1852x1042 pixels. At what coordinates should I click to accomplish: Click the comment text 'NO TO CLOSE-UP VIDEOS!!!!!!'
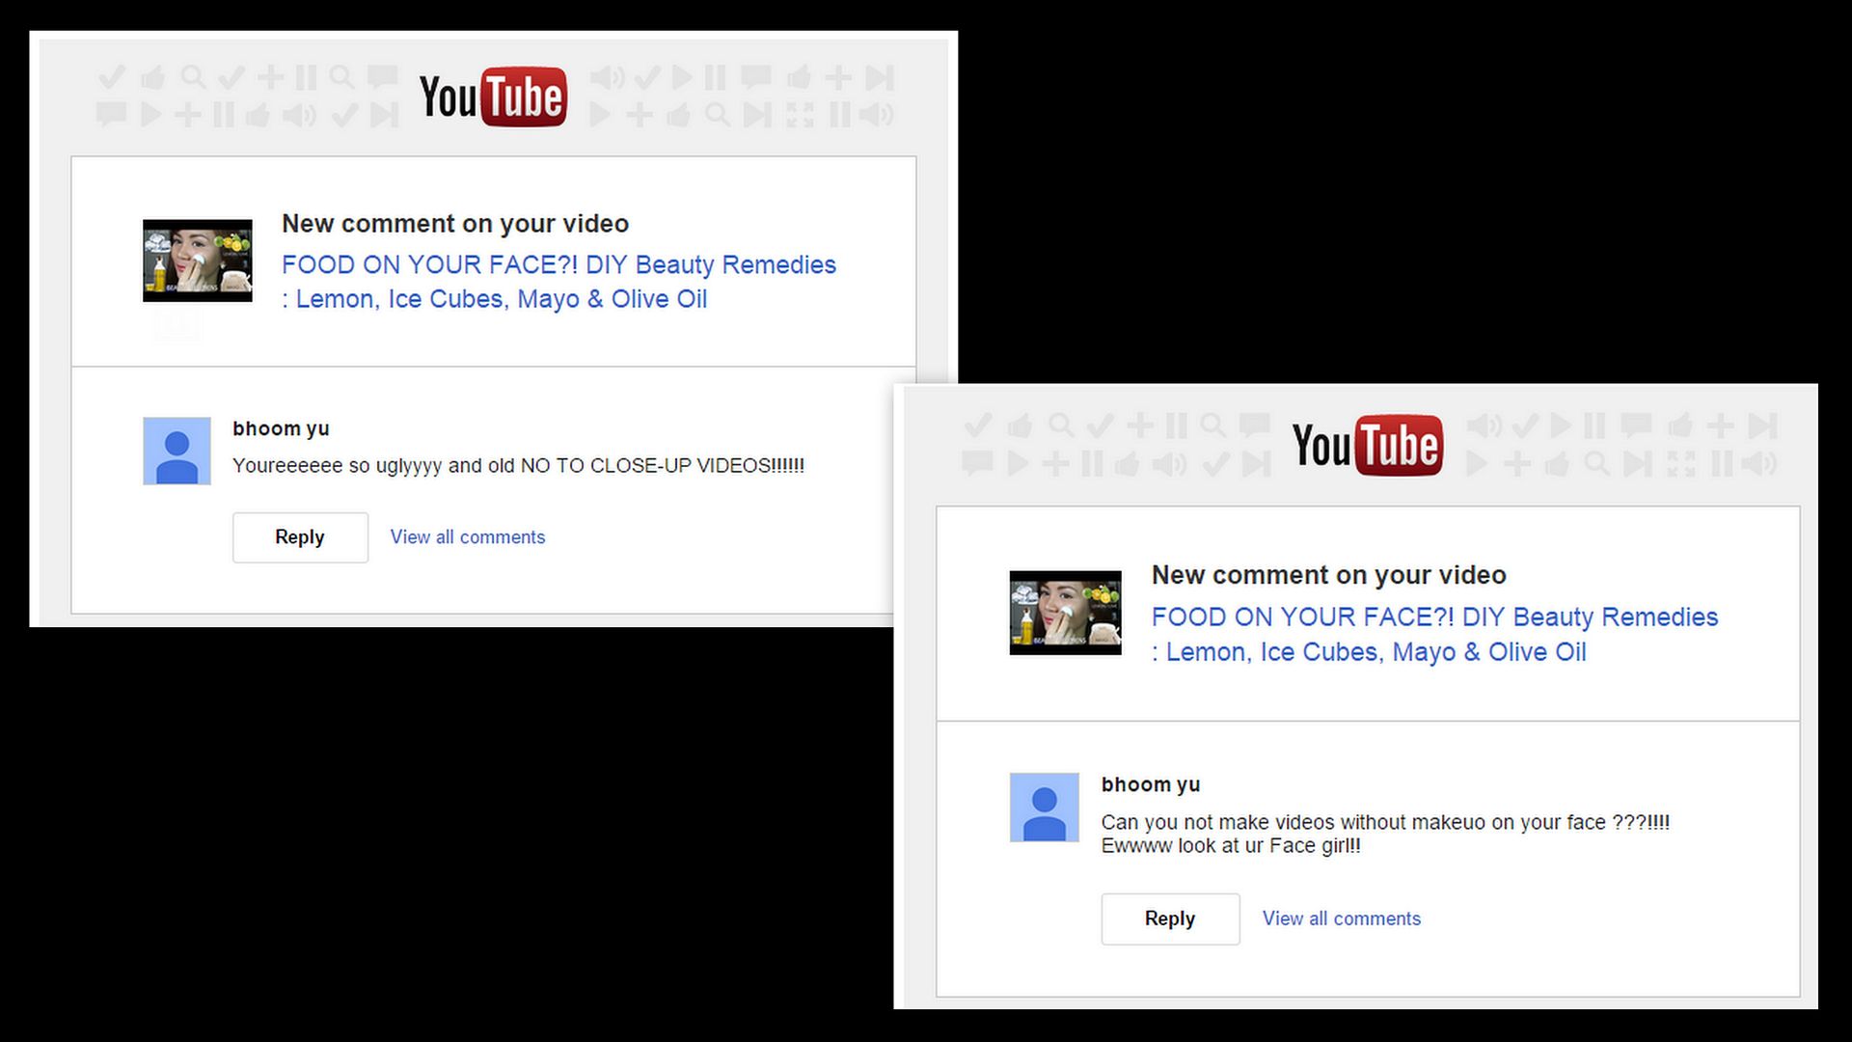pos(663,466)
